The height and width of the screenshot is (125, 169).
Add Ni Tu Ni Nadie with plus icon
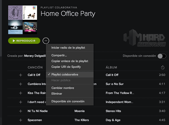(20, 111)
